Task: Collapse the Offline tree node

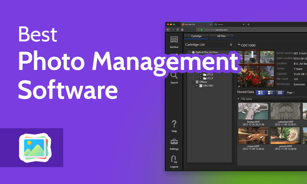Action: coord(193,82)
